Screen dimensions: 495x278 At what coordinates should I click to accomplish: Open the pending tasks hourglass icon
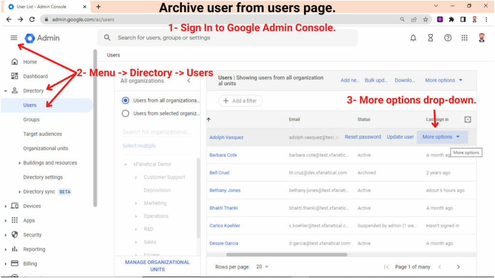pos(432,37)
